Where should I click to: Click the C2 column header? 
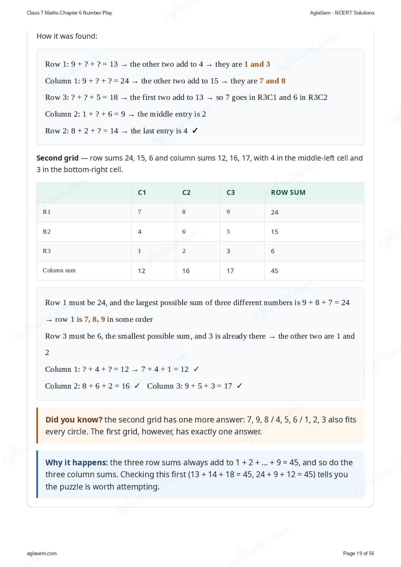(186, 192)
